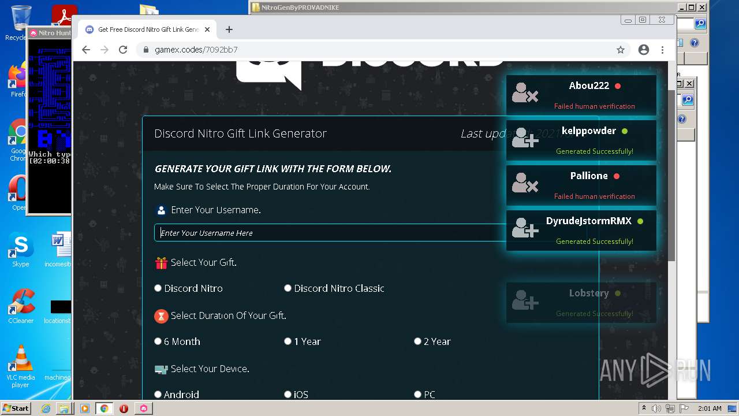Click Abou222 user-removed icon
Screen dimensions: 739x416
click(525, 92)
